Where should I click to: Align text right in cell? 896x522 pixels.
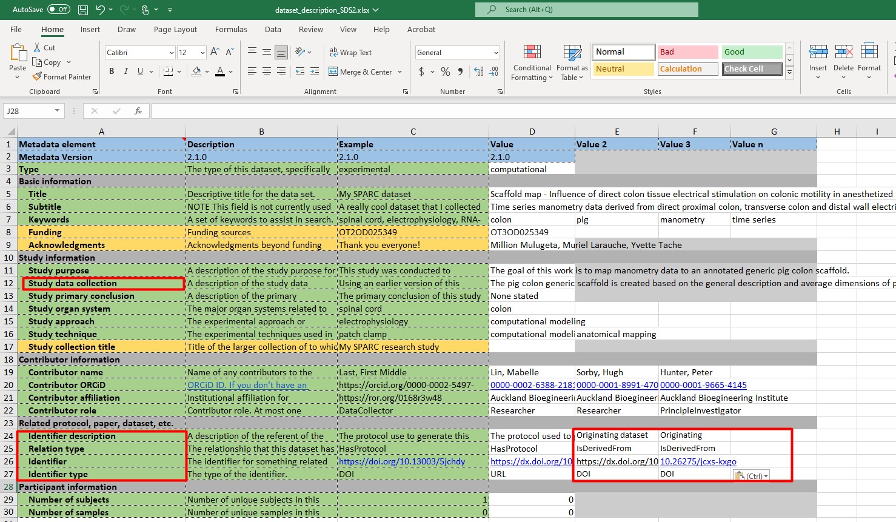pyautogui.click(x=281, y=72)
